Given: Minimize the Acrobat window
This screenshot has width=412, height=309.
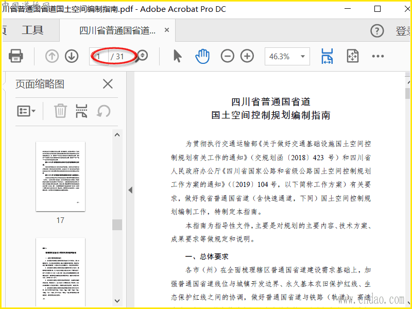Looking at the screenshot, I should pyautogui.click(x=348, y=9).
